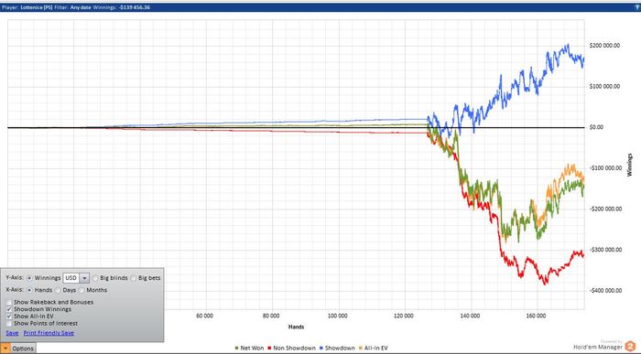Enable Show Points of Interest checkbox

9,324
